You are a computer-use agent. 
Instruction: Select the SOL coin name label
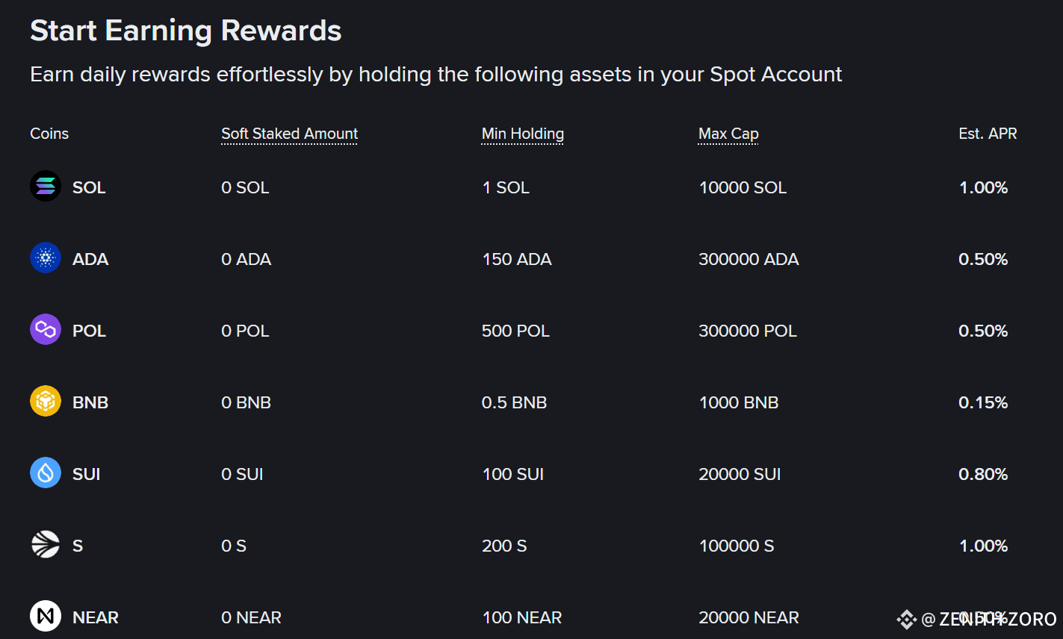89,187
